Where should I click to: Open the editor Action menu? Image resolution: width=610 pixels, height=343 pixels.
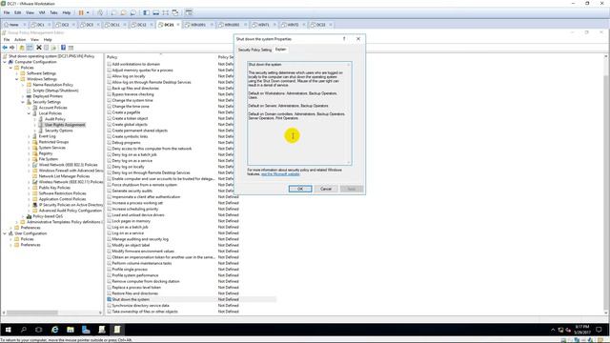coord(20,40)
